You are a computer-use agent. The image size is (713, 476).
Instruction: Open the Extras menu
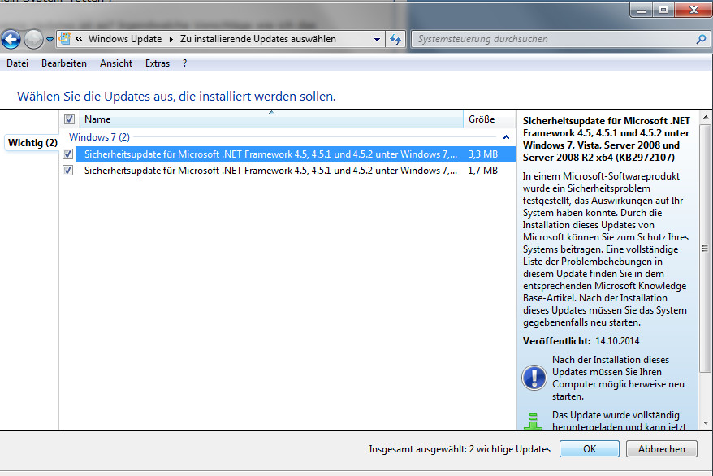(x=158, y=63)
